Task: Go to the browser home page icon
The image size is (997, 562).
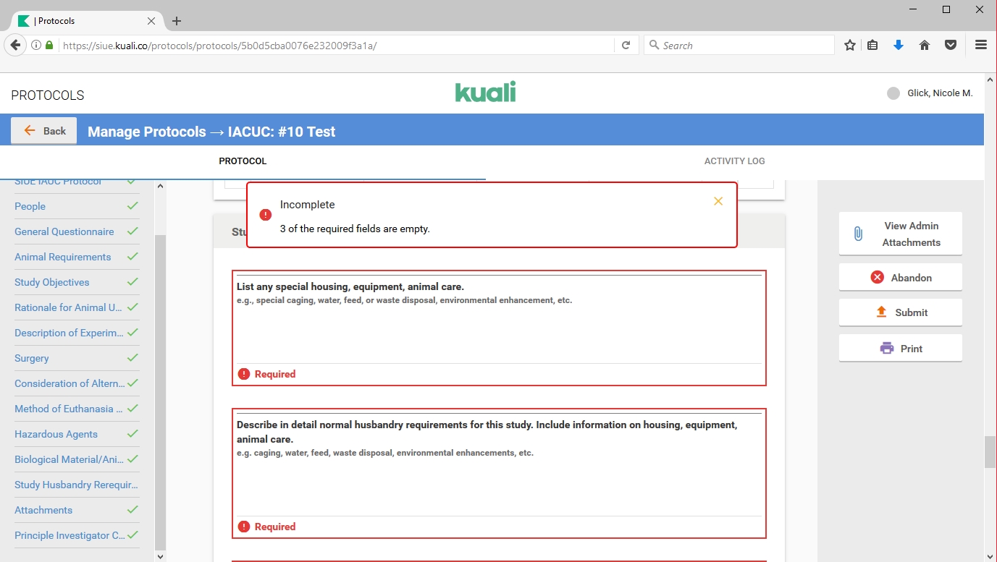Action: pyautogui.click(x=925, y=45)
